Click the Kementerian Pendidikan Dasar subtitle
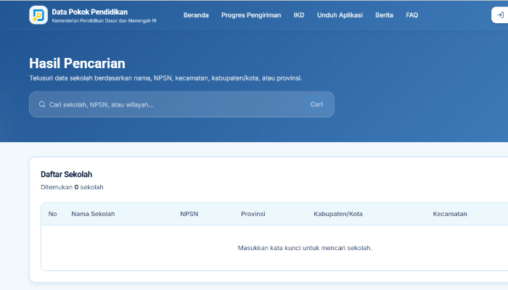 tap(104, 21)
